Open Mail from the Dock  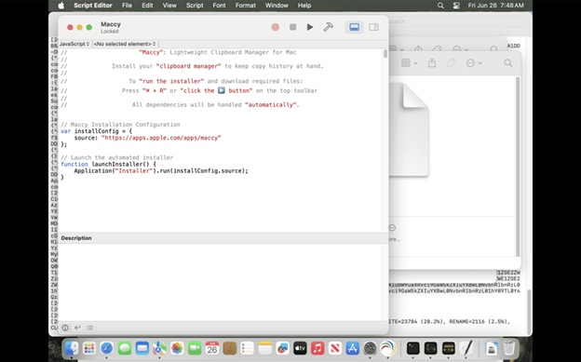click(x=142, y=348)
